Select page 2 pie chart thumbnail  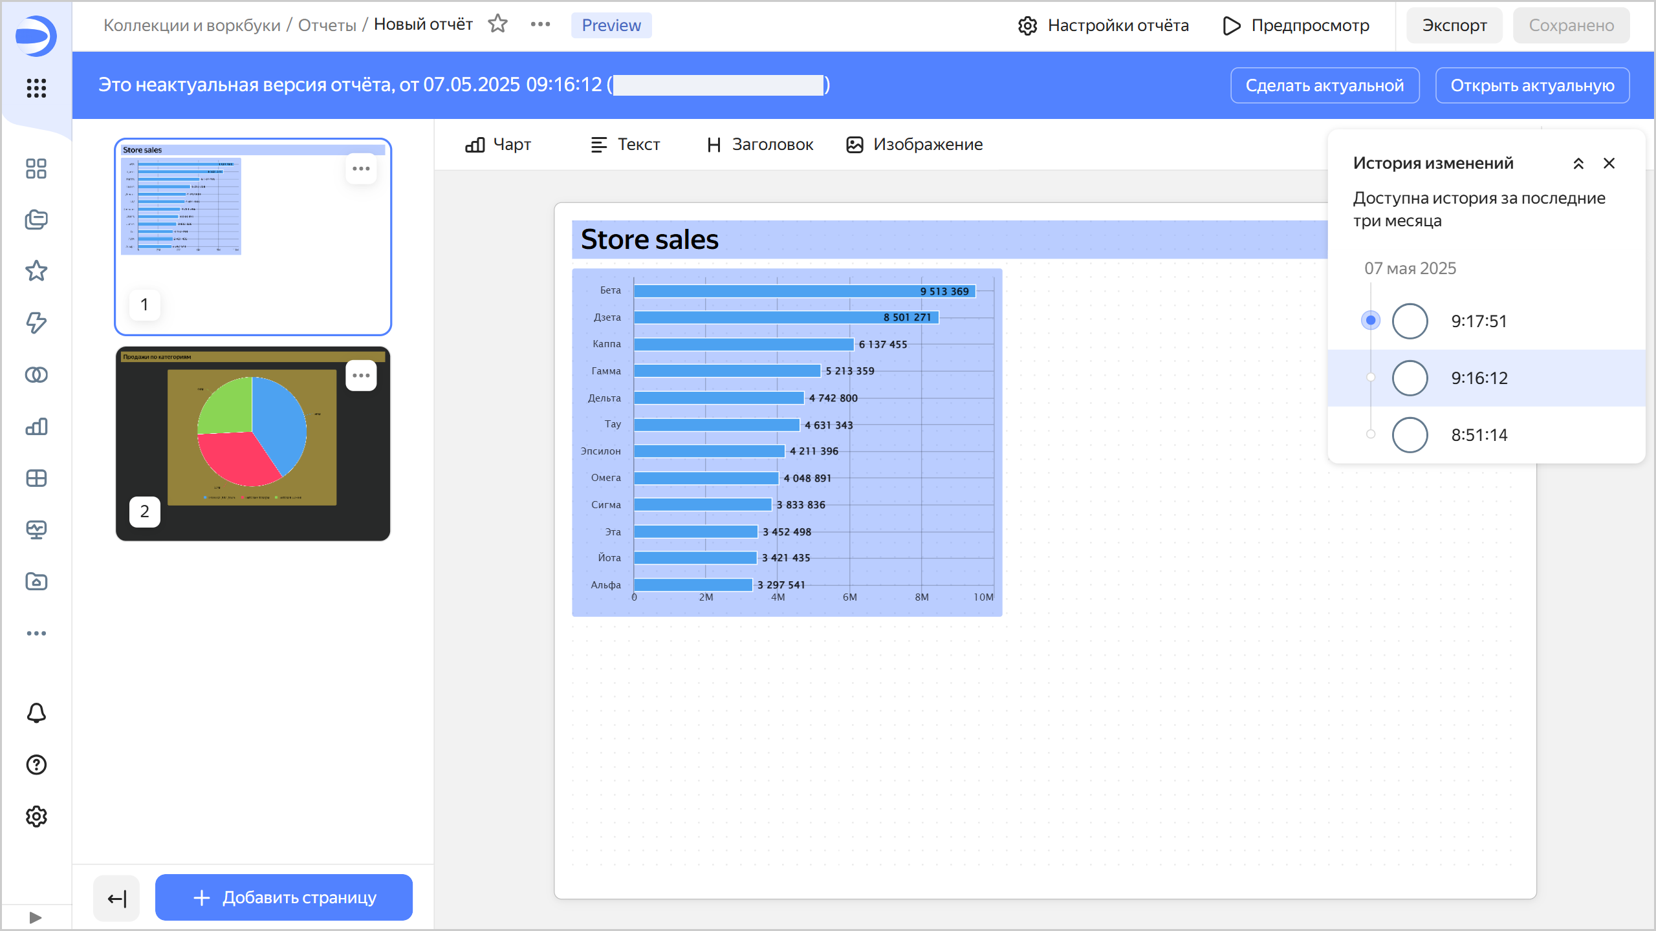tap(252, 444)
